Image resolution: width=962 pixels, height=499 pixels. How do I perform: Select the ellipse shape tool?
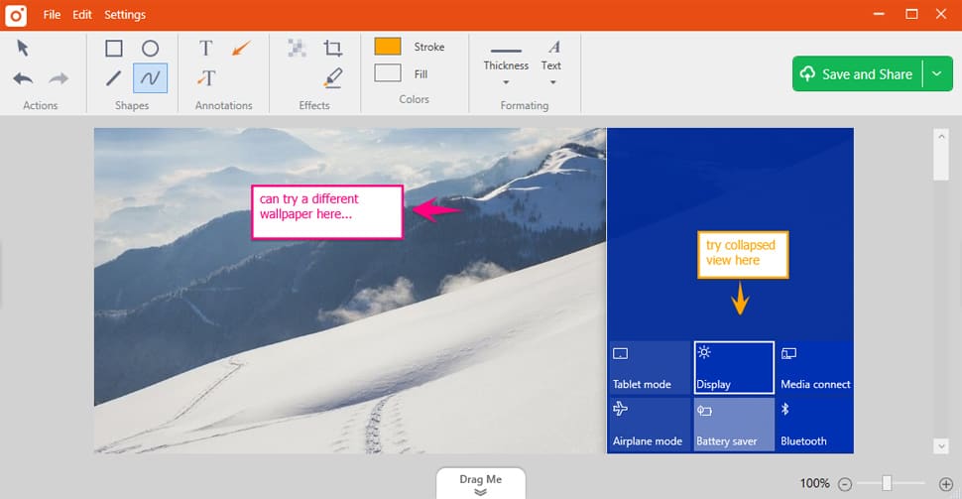point(150,49)
